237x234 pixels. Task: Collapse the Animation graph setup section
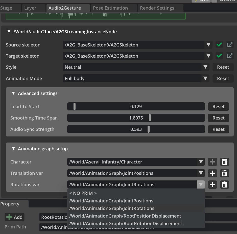point(13,149)
